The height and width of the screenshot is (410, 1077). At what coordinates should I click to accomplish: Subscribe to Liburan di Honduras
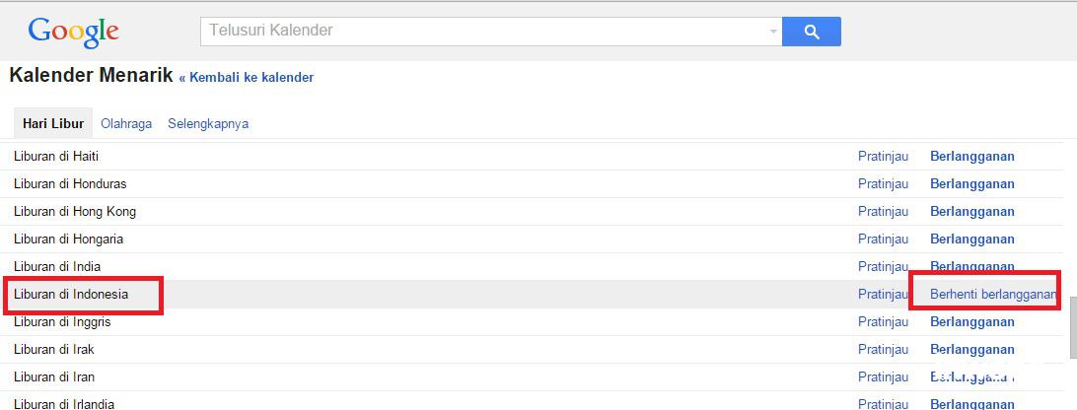point(971,183)
